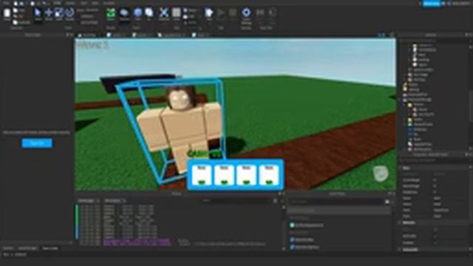The image size is (473, 266).
Task: Activate the Scale tool
Action: pyautogui.click(x=59, y=14)
